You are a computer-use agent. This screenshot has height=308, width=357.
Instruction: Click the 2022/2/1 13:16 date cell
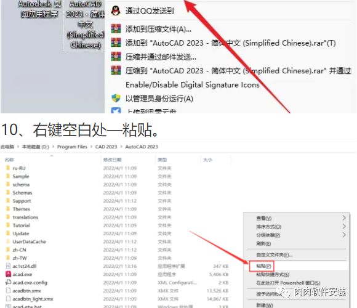(x=120, y=266)
